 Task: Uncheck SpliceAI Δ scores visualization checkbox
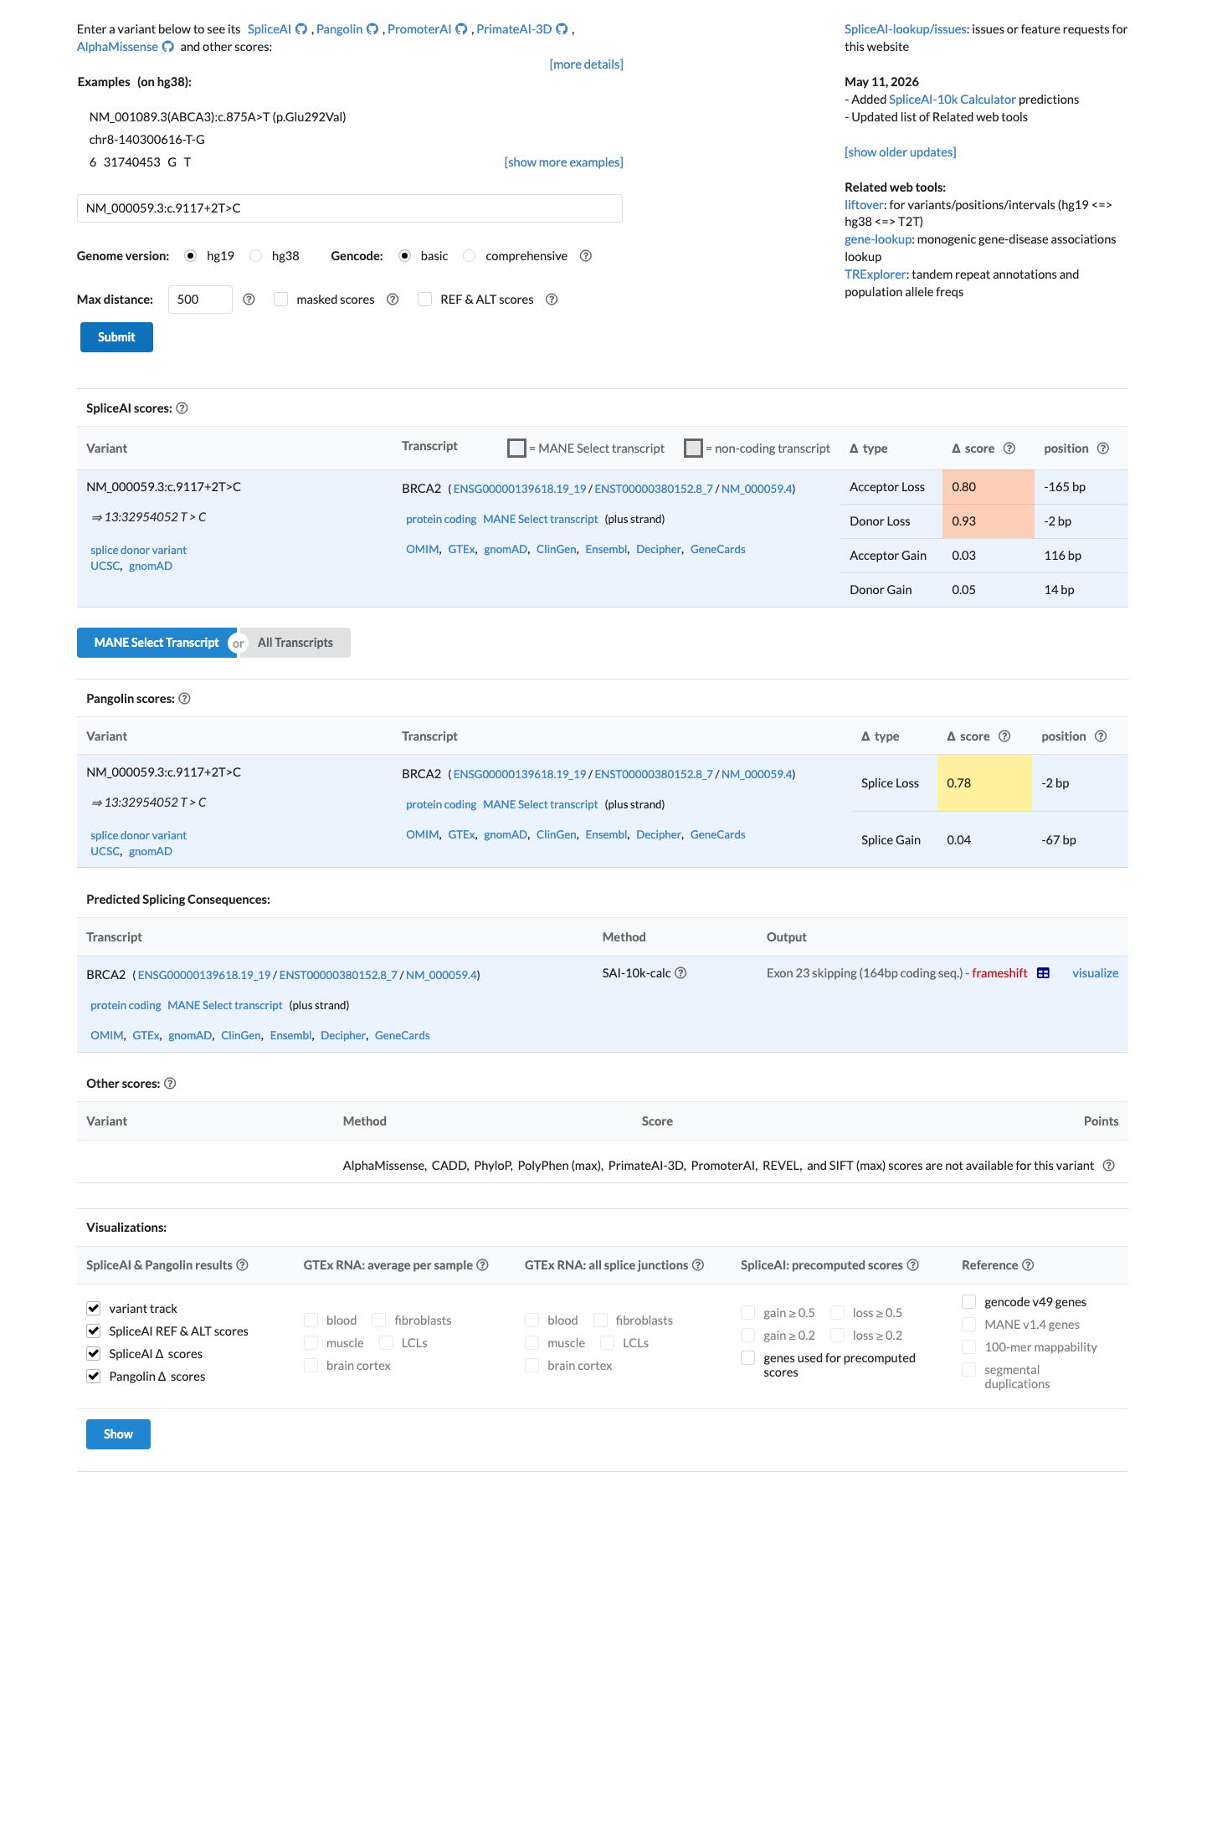[94, 1354]
